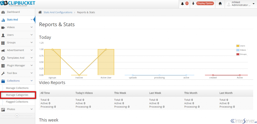The width and height of the screenshot is (257, 124).
Task: Select the Videos menu label
Action: (x=11, y=27)
